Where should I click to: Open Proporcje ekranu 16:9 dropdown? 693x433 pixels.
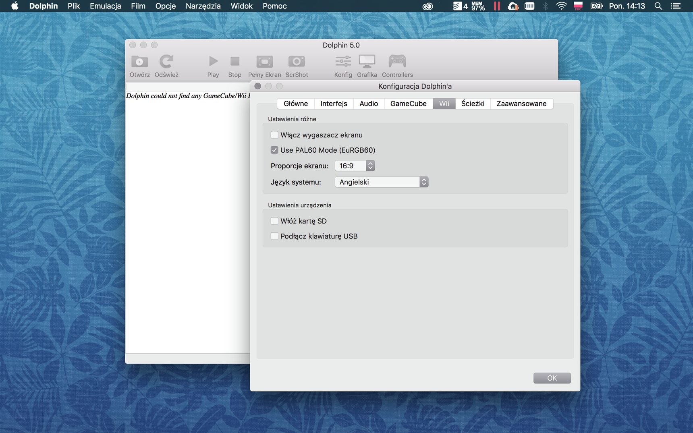pyautogui.click(x=355, y=166)
